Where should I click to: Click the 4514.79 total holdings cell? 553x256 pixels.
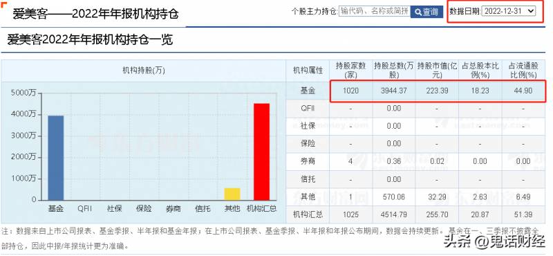pyautogui.click(x=394, y=214)
